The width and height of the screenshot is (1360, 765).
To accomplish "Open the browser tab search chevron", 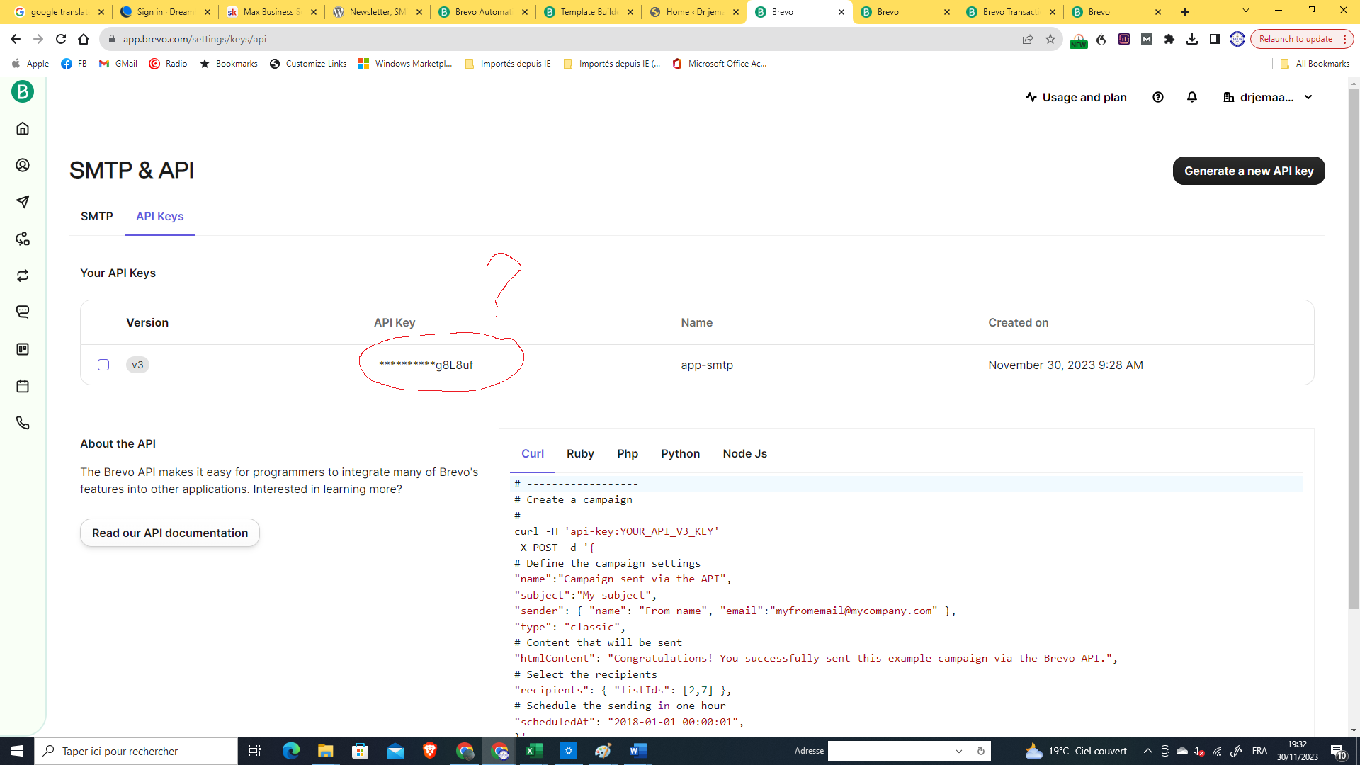I will pos(1246,11).
